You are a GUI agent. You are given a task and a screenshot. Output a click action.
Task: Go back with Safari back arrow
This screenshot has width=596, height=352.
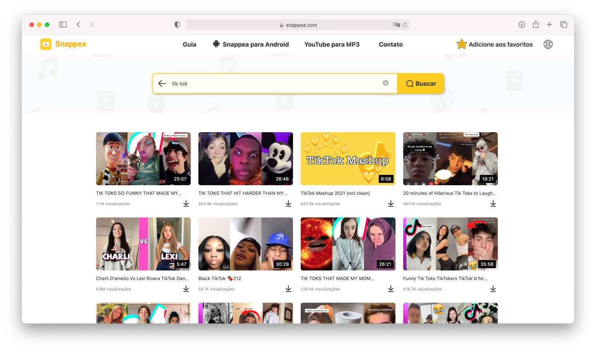(79, 25)
